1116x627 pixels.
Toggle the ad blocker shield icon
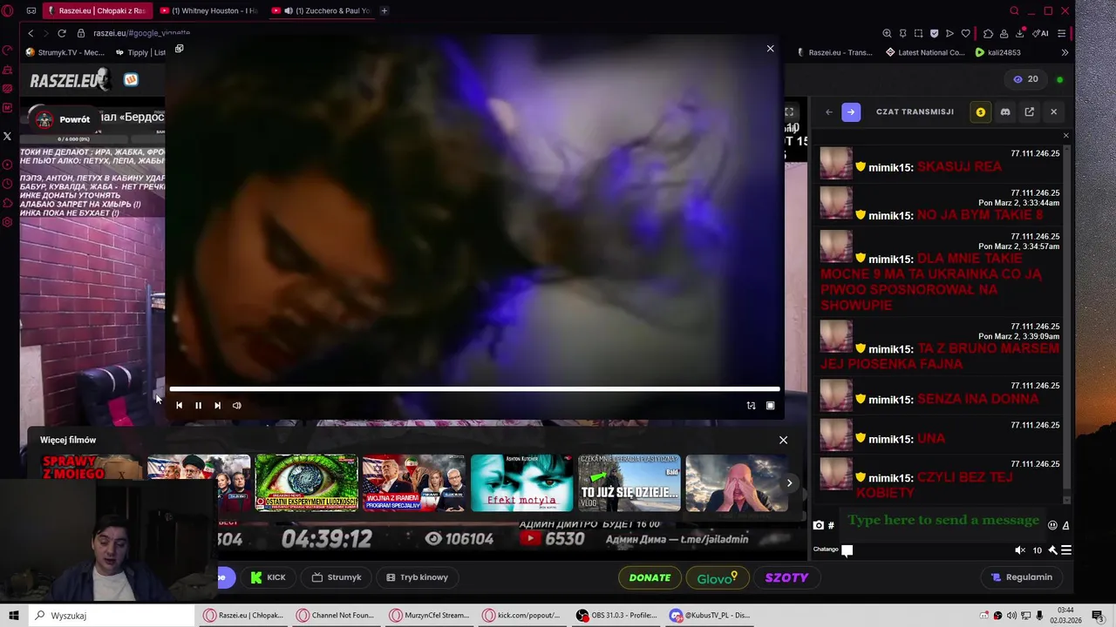tap(934, 33)
